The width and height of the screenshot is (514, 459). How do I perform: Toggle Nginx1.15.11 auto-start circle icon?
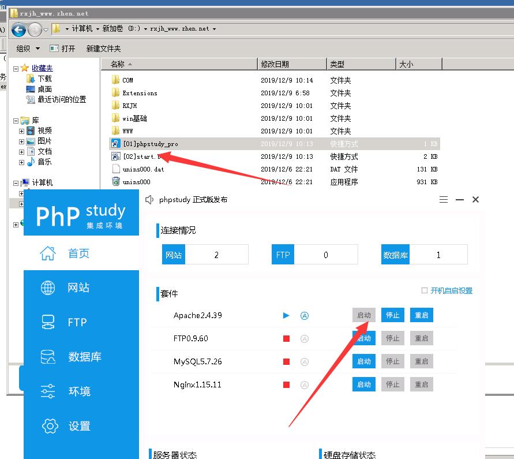click(305, 385)
